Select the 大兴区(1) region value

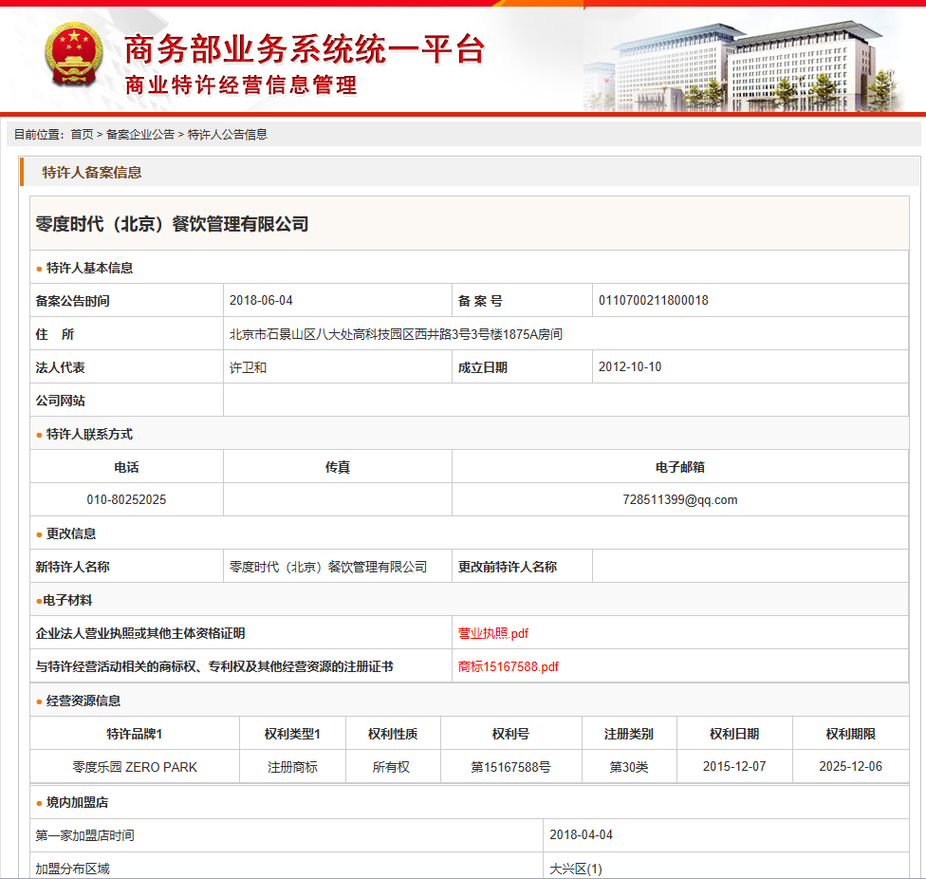(576, 869)
